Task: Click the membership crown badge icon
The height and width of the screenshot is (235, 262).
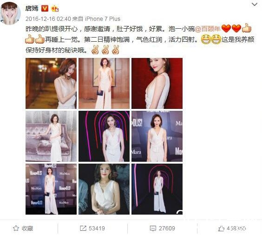Action: 55,8
